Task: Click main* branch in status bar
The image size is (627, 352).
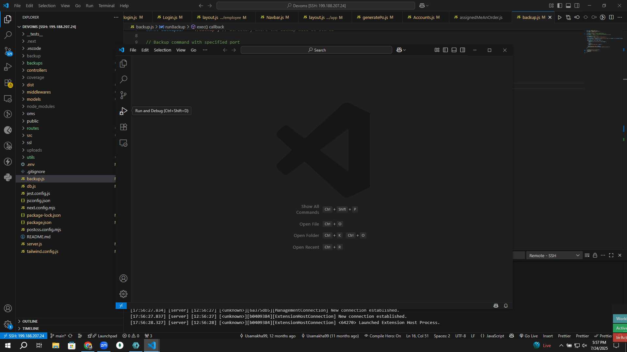Action: [x=58, y=336]
